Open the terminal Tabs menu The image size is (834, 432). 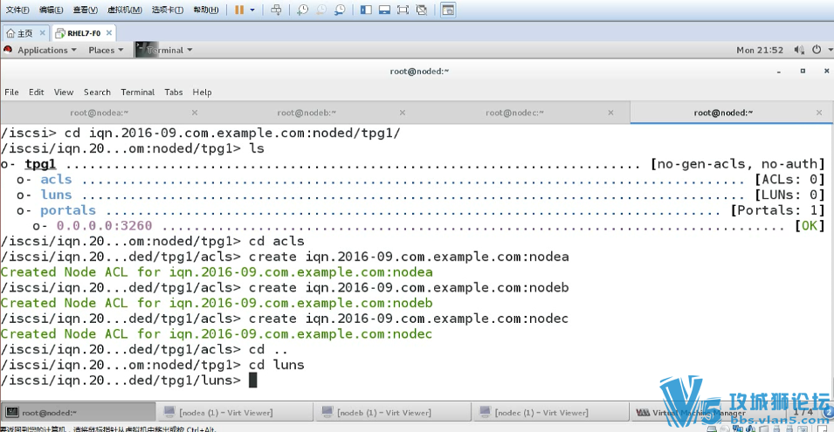point(174,92)
